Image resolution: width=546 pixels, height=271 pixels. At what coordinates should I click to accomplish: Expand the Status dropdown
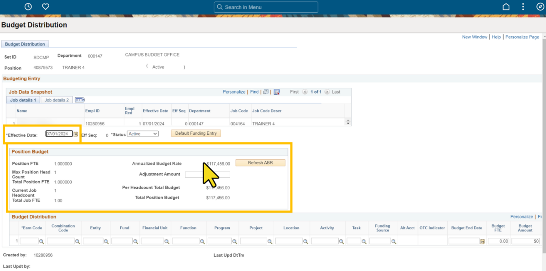(143, 134)
